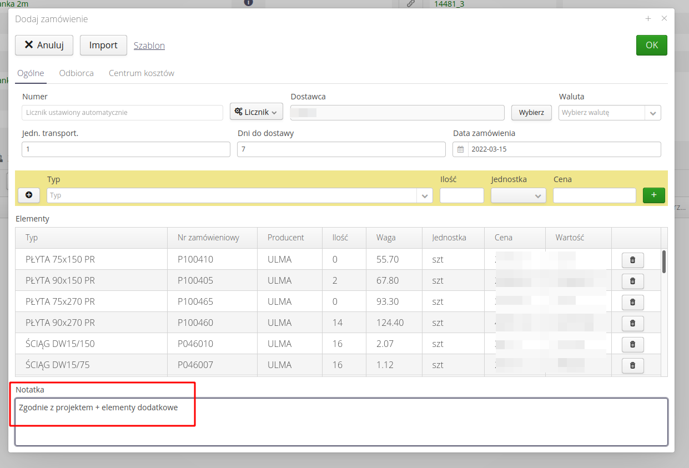Confirm the order with the OK button

click(x=651, y=45)
